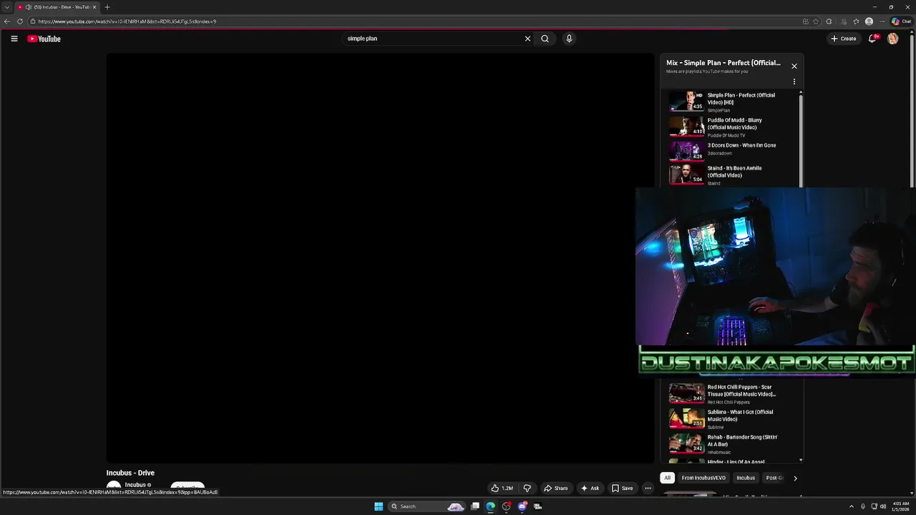
Task: Go back with the browser back arrow
Action: tap(7, 21)
